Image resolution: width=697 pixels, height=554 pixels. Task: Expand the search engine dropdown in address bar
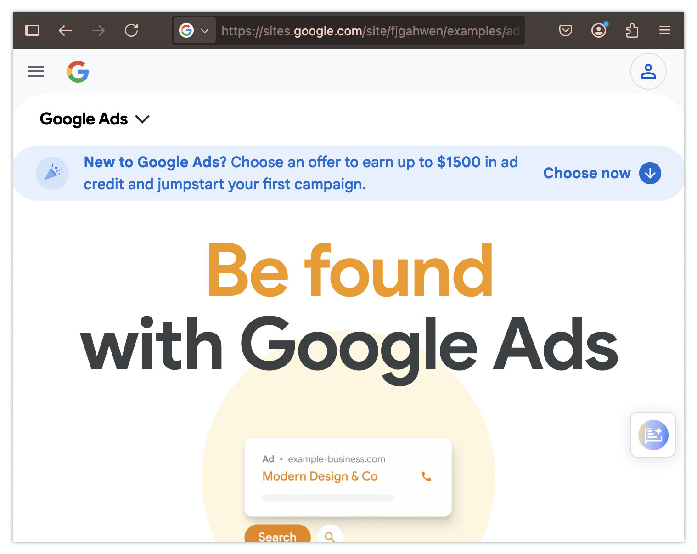[195, 30]
